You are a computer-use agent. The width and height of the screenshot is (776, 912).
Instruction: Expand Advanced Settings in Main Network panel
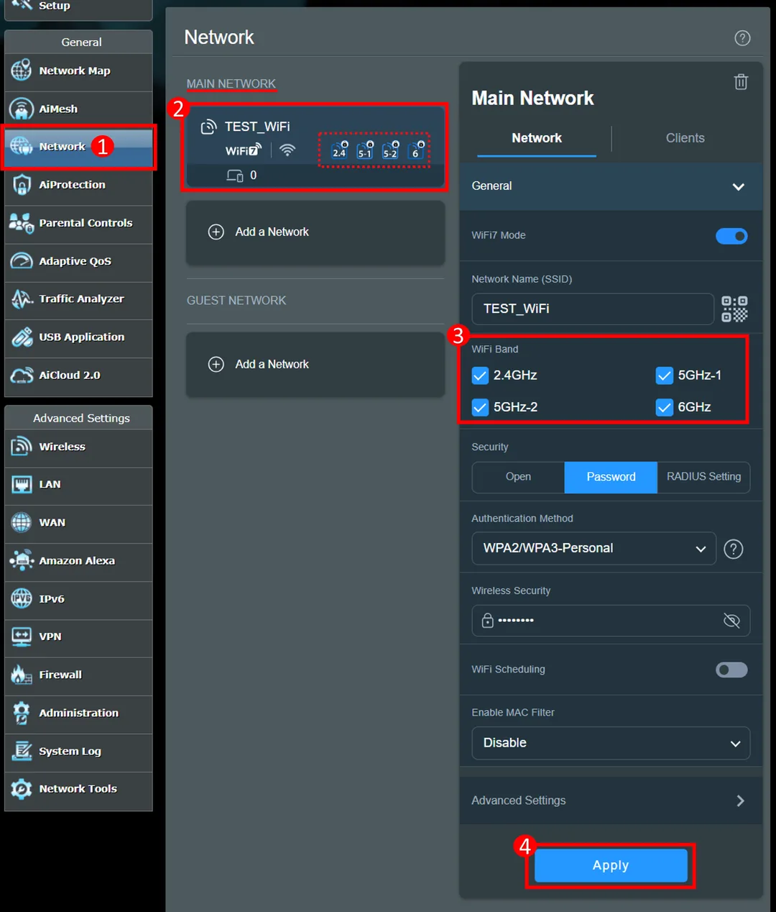click(x=611, y=801)
